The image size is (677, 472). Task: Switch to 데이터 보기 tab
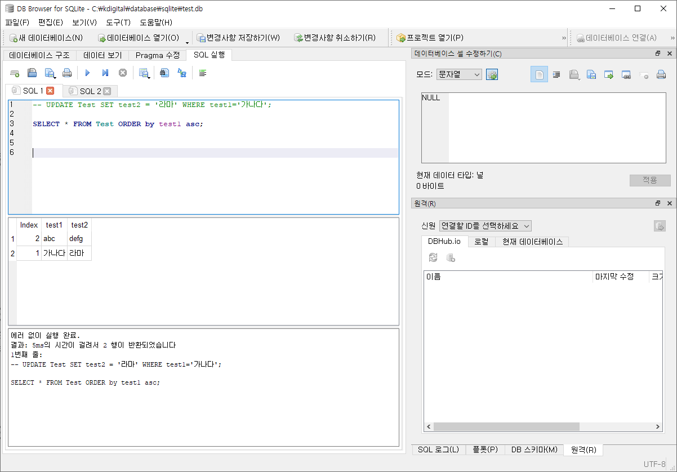click(103, 55)
